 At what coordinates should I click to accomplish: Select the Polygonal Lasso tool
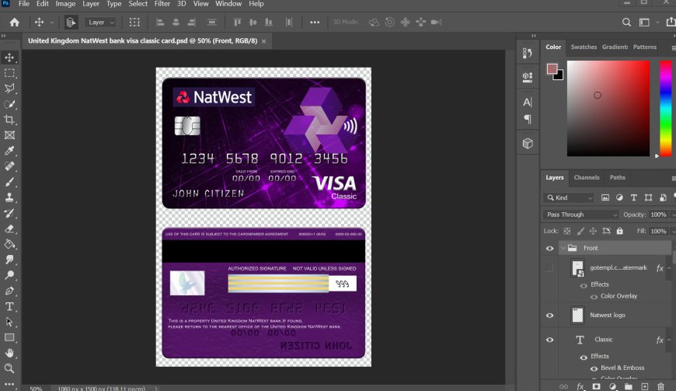(9, 89)
